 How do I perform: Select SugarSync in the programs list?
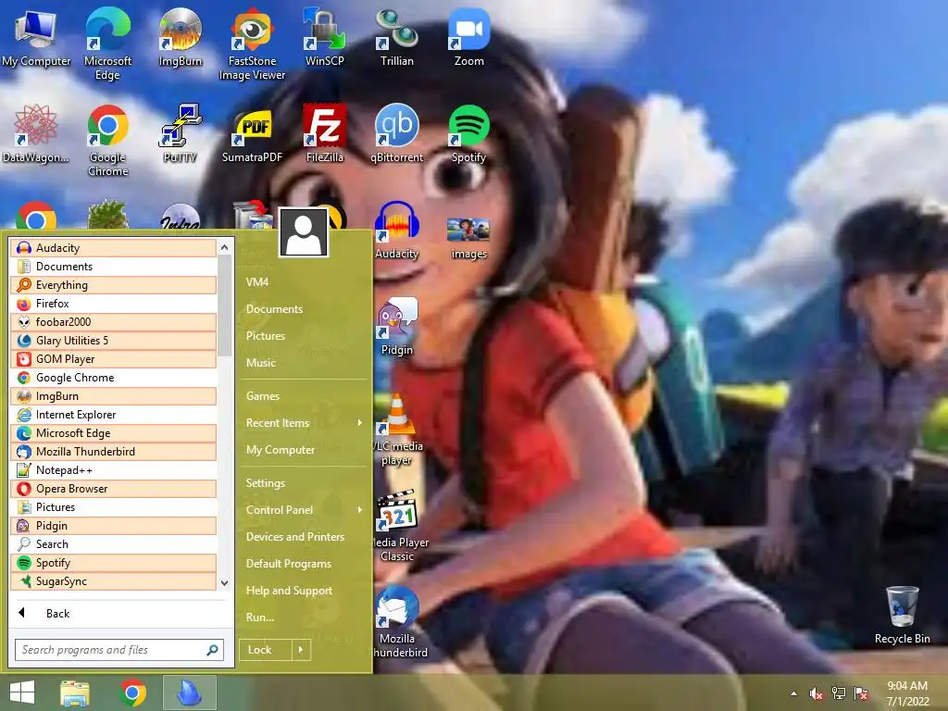(113, 581)
